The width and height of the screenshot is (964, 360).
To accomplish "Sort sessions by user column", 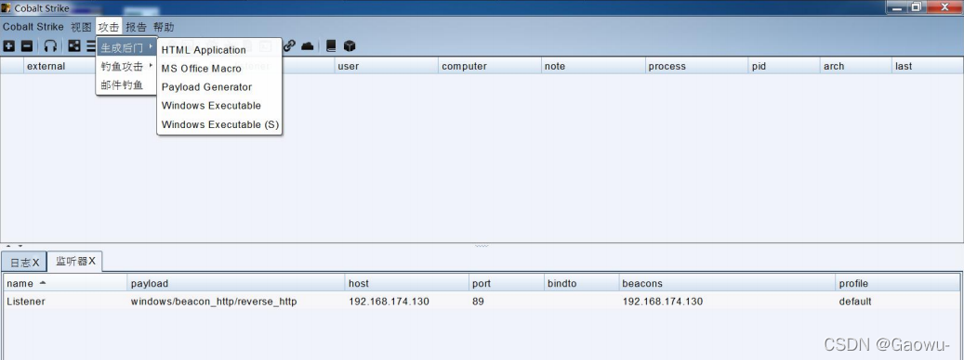I will pos(386,66).
